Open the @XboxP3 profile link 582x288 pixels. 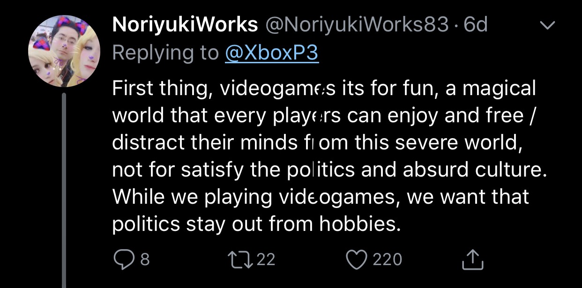pyautogui.click(x=272, y=53)
